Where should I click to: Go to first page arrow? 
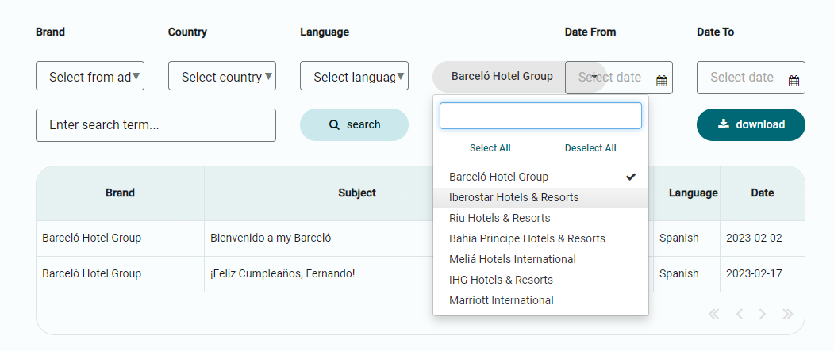pos(714,314)
